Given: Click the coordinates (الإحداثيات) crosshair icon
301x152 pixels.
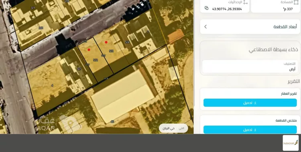Looking at the screenshot, I should click(x=245, y=2).
